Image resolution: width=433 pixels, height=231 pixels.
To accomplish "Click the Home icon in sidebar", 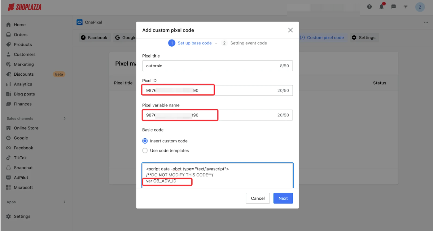I will tap(9, 25).
